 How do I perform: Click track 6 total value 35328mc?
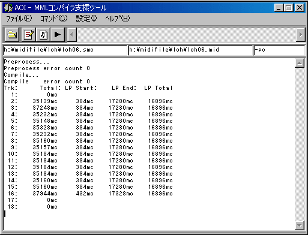click(x=45, y=128)
